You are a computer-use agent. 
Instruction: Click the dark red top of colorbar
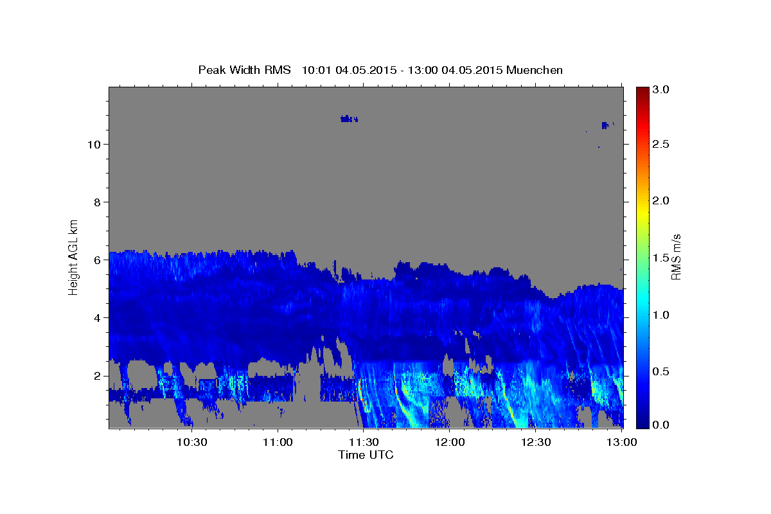point(642,91)
